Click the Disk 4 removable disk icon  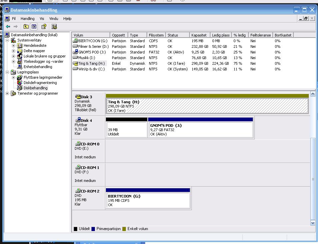click(x=78, y=120)
